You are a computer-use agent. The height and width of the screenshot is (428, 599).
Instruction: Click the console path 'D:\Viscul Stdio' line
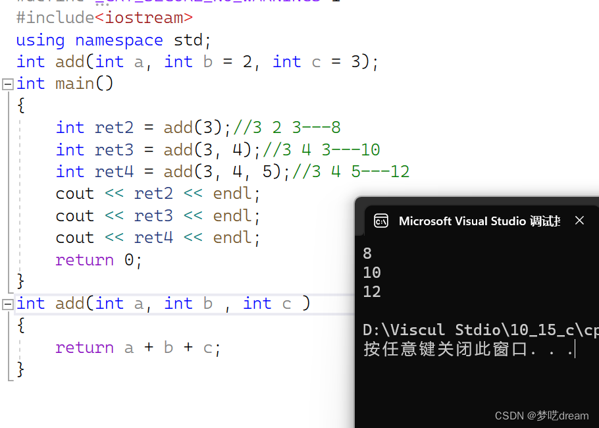click(481, 330)
